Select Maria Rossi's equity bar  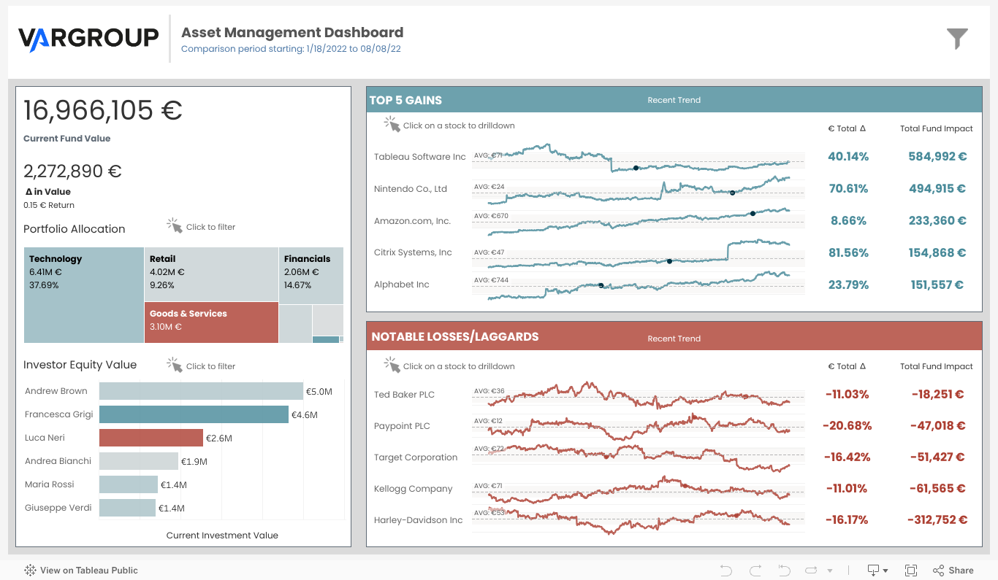(129, 484)
